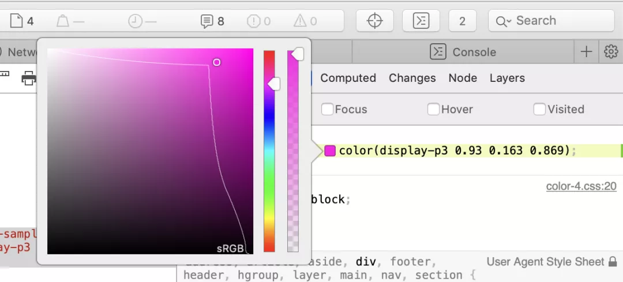The height and width of the screenshot is (282, 623).
Task: Add a new tab with plus icon
Action: click(586, 52)
